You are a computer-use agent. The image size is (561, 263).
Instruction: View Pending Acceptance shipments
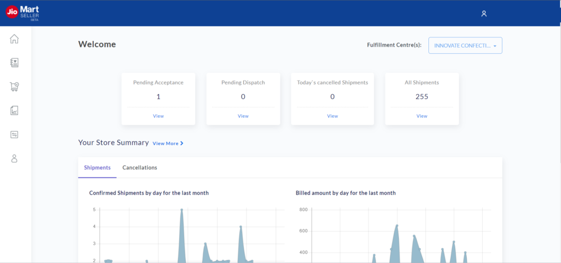(x=158, y=116)
